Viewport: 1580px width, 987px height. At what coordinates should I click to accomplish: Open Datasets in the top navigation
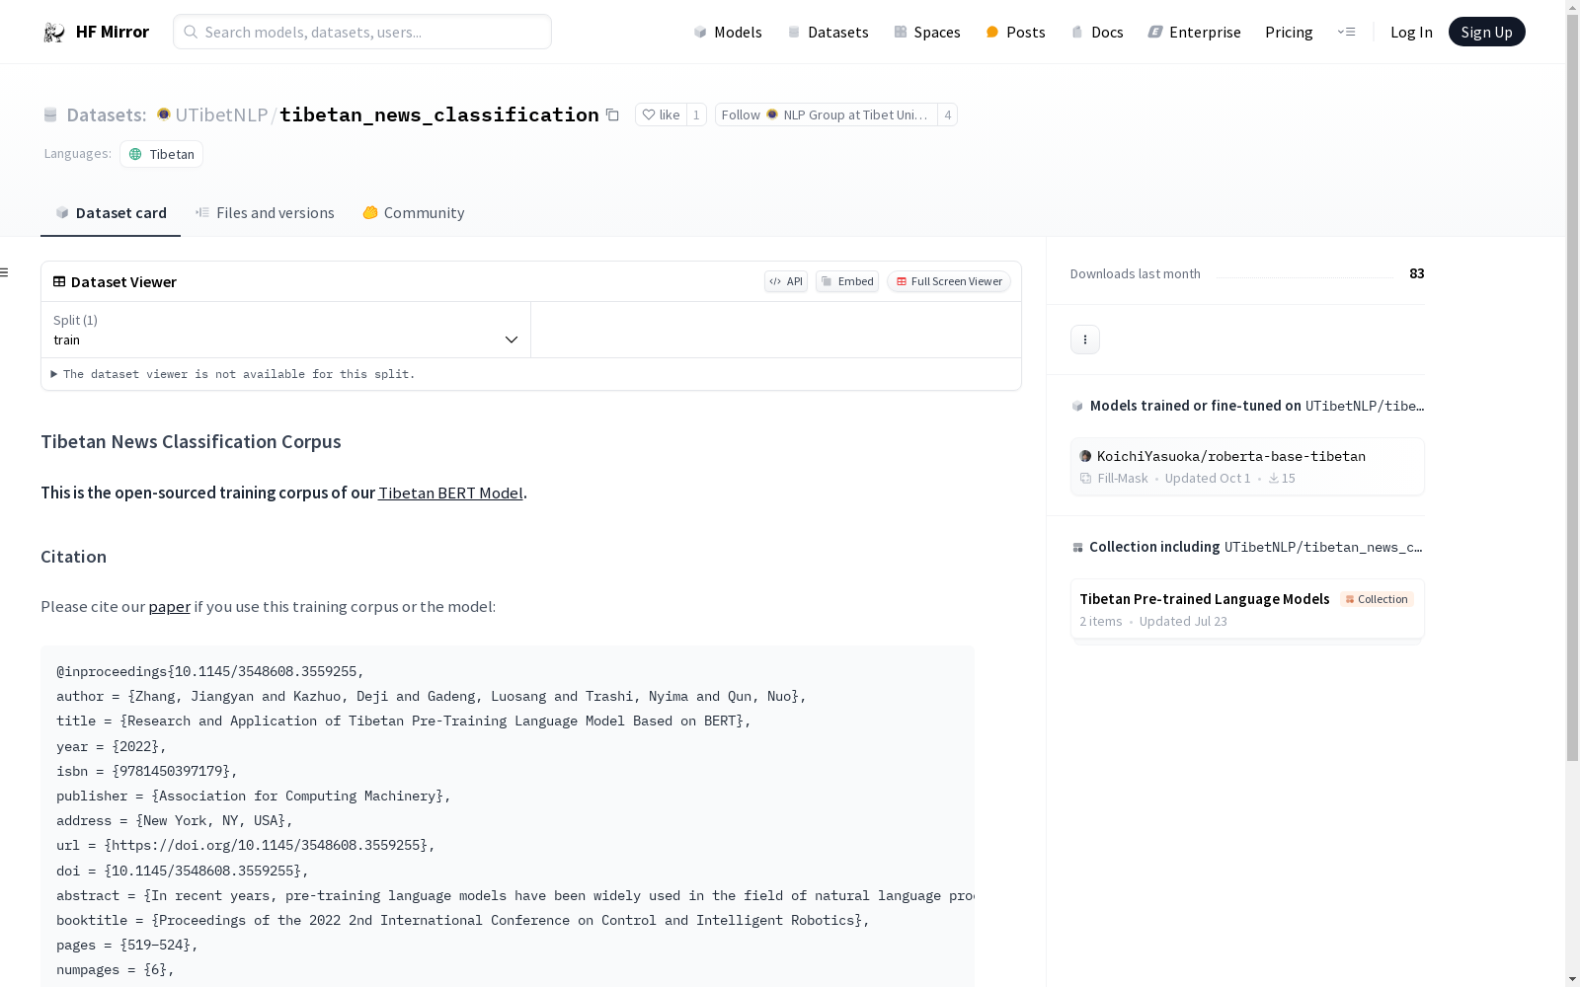click(x=828, y=32)
